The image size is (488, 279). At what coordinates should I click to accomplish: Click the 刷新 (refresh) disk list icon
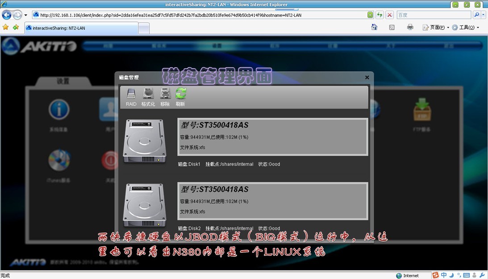[x=180, y=97]
